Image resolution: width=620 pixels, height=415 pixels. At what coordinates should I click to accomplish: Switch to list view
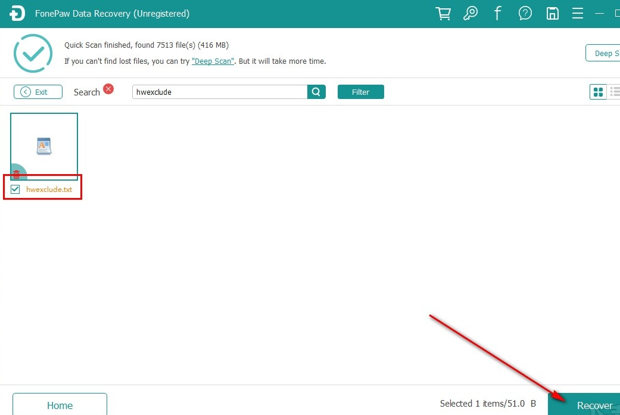tap(615, 92)
